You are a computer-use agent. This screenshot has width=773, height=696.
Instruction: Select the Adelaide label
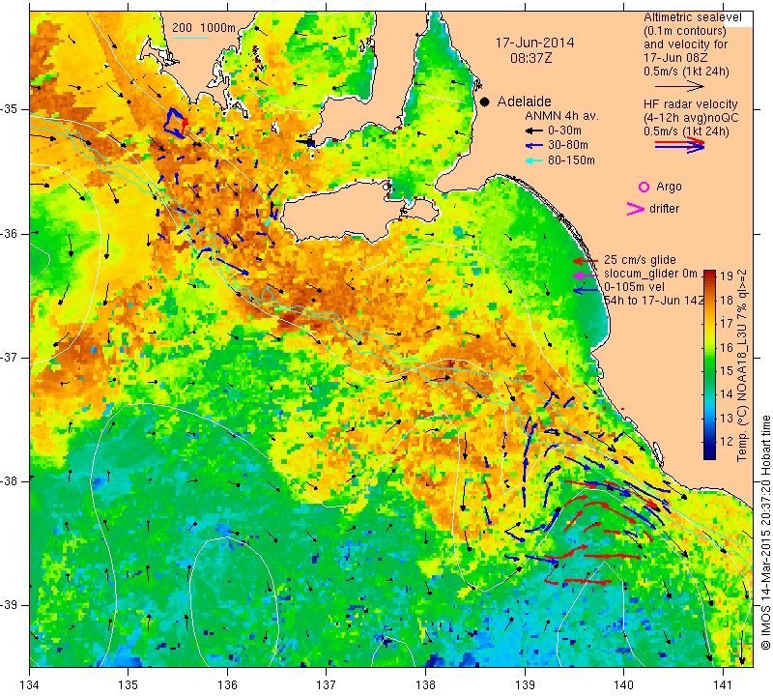tap(524, 101)
